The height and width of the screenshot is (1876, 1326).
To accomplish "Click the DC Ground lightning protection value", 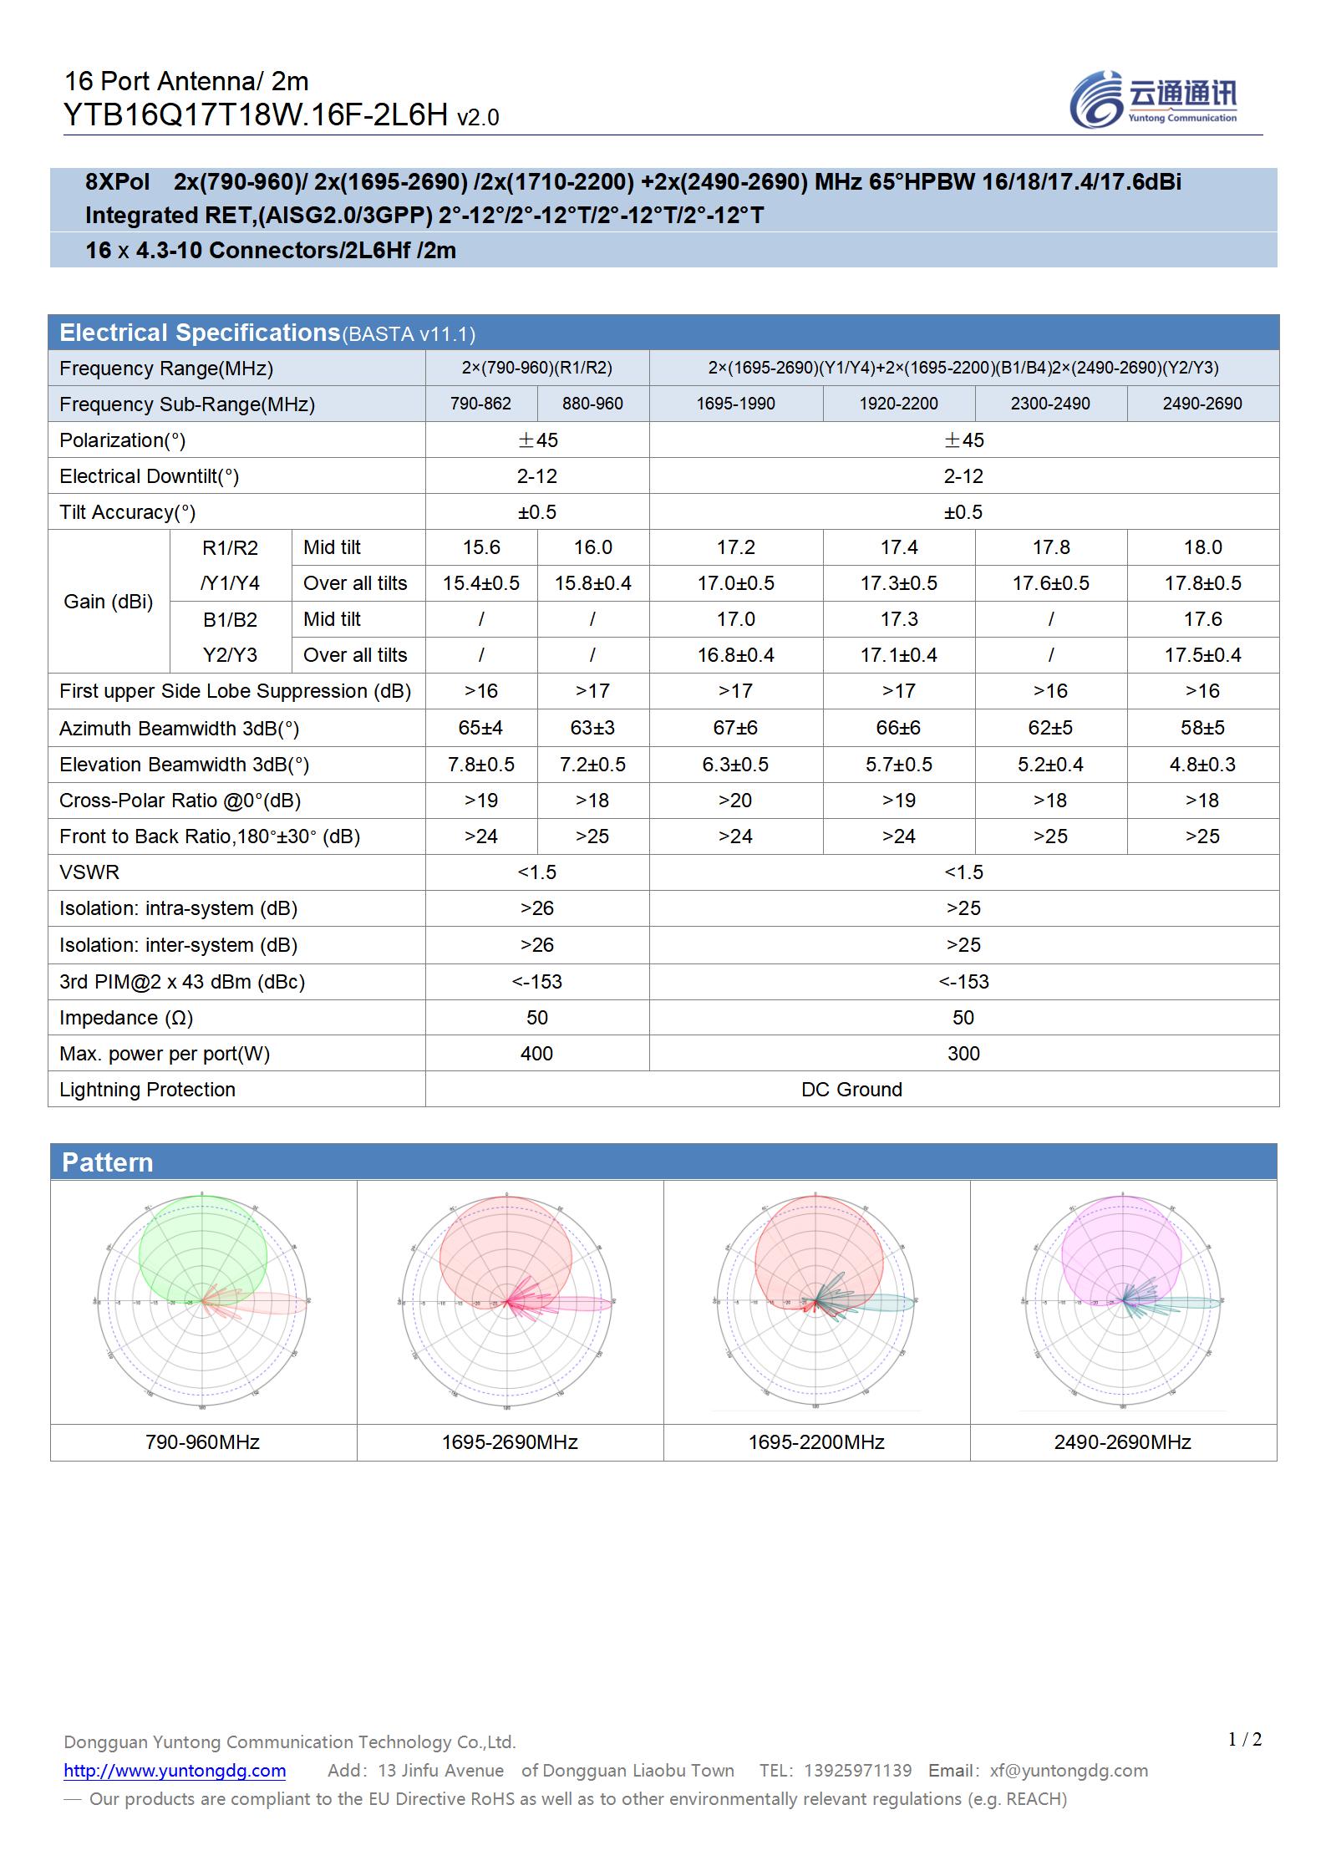I will coord(851,1090).
